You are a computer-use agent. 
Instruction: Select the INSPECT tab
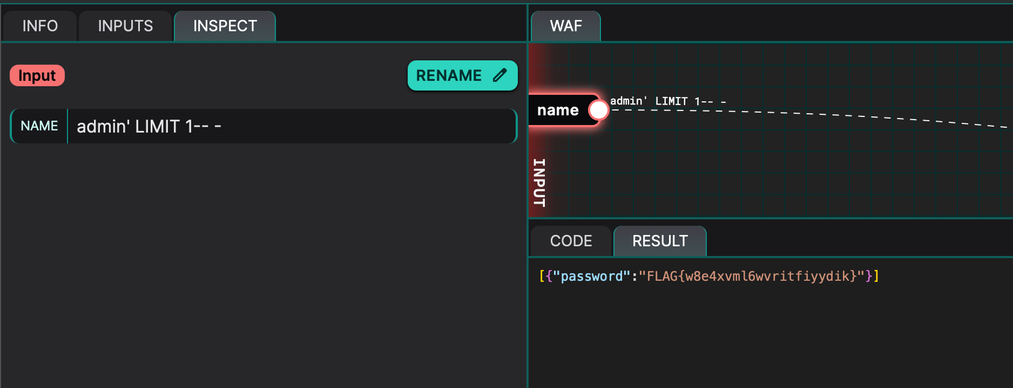point(225,26)
